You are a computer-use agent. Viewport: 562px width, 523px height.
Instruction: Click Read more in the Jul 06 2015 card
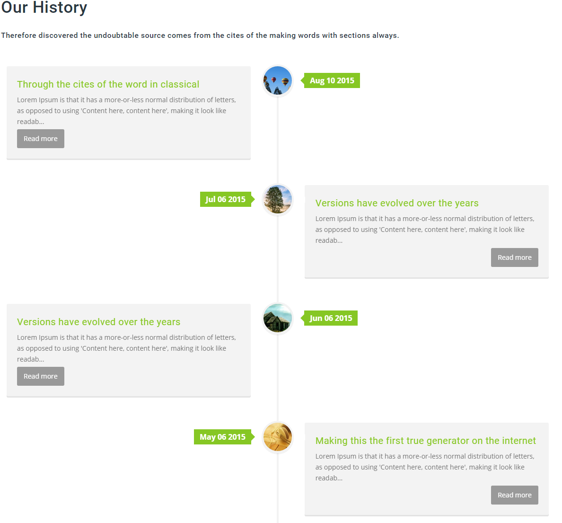tap(514, 257)
